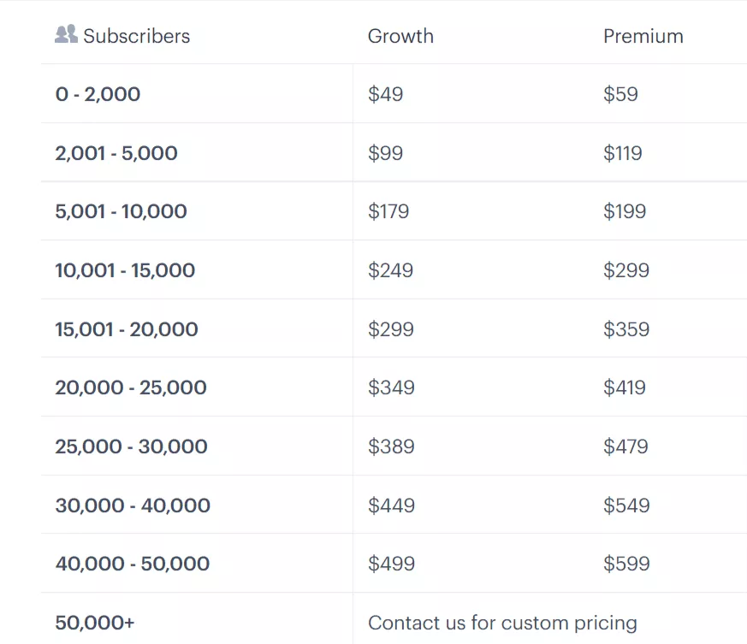Select the 2,001 - 5,000 tier
Image resolution: width=747 pixels, height=644 pixels.
click(x=116, y=153)
